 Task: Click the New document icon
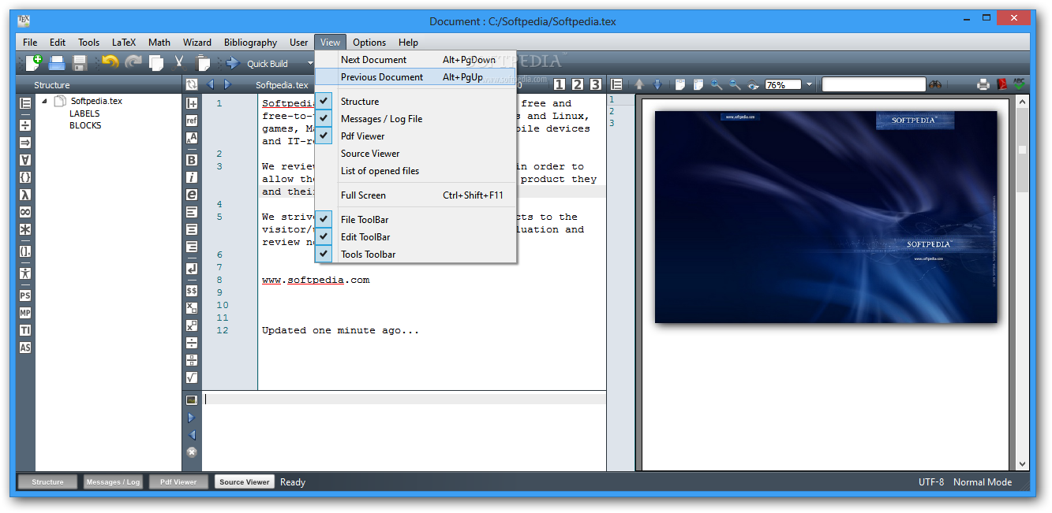[x=33, y=63]
